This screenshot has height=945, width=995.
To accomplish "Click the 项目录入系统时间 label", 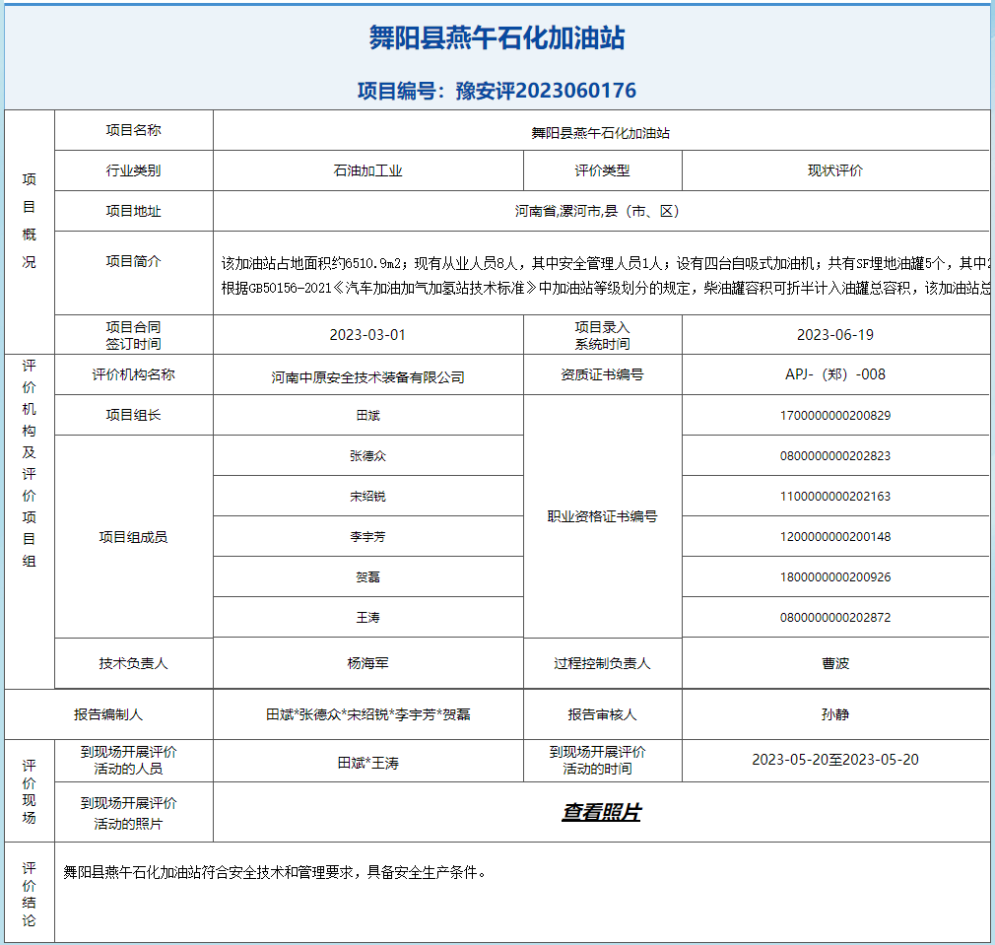I will 602,335.
